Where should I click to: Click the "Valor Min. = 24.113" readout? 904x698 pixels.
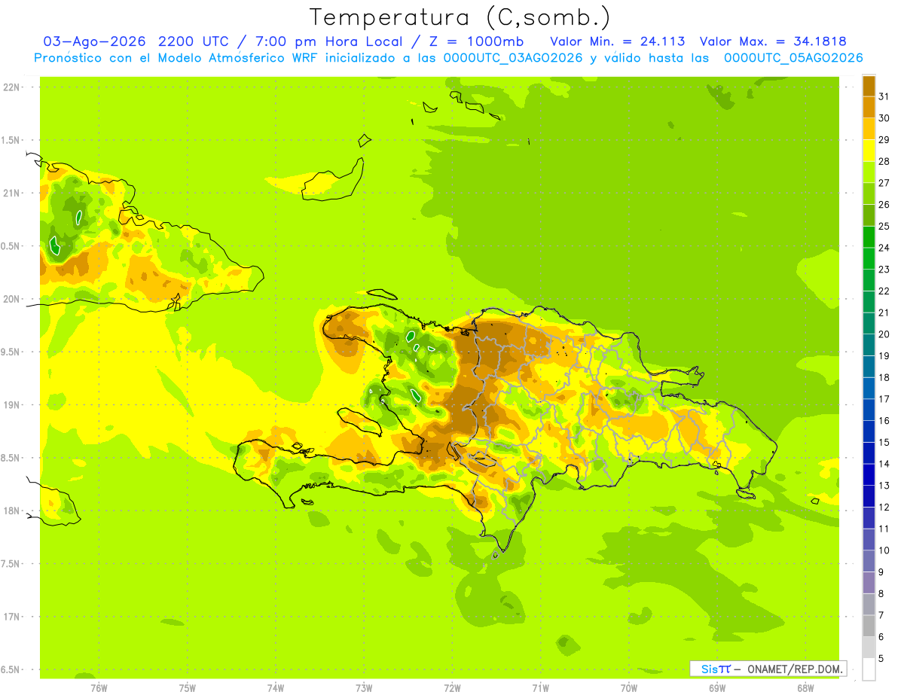pyautogui.click(x=618, y=41)
